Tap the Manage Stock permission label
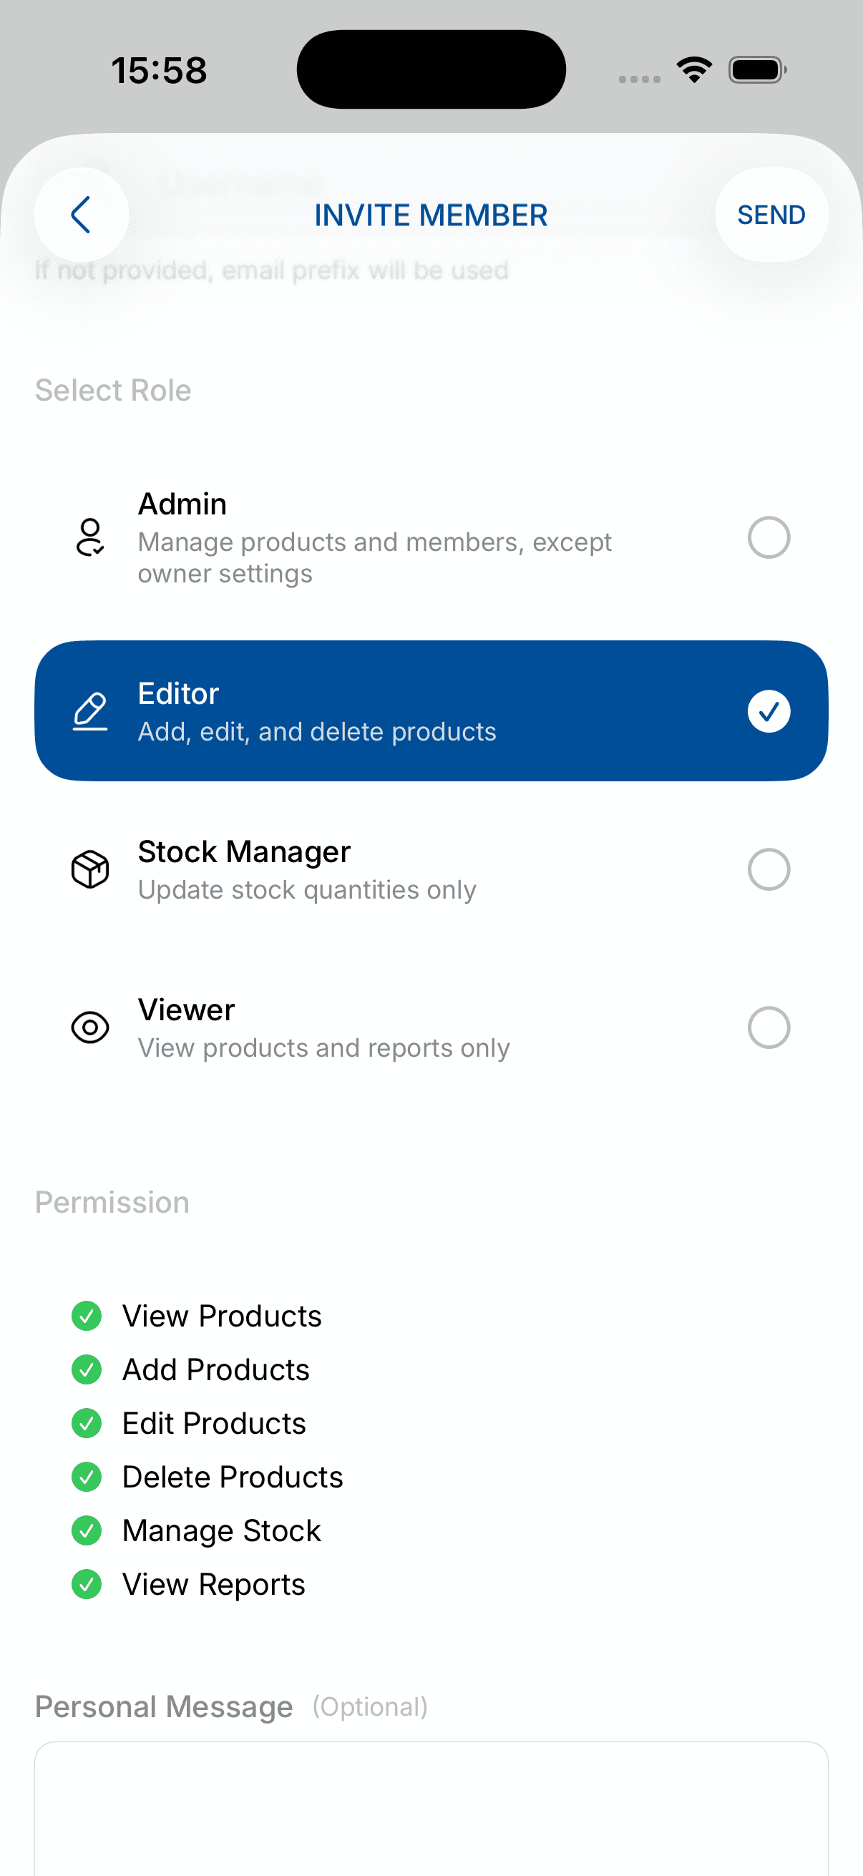Screen dimensions: 863x1876 [221, 1530]
